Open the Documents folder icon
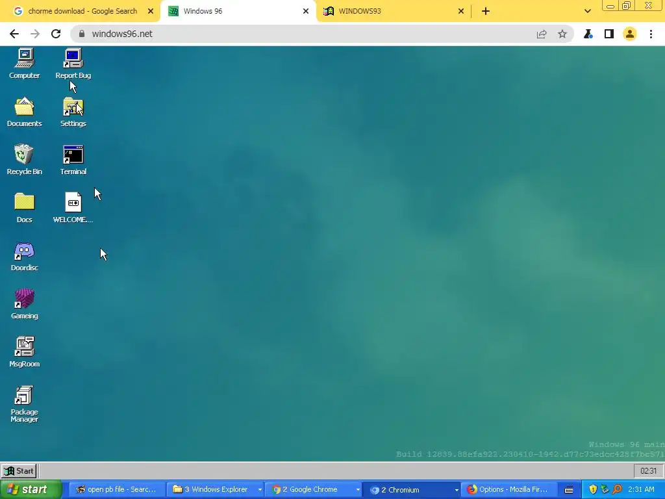The height and width of the screenshot is (499, 665). [24, 112]
